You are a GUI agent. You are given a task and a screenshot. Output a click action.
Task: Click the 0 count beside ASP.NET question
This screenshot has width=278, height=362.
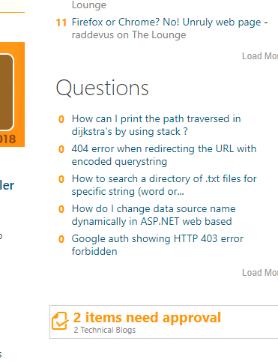[x=61, y=209]
